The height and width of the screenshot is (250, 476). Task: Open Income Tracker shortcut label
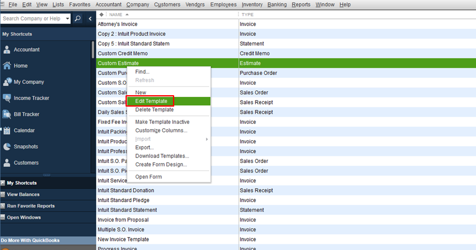[31, 98]
